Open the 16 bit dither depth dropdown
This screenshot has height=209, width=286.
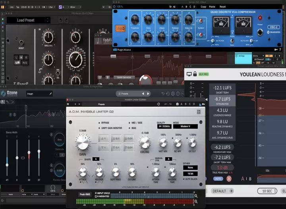190,174
